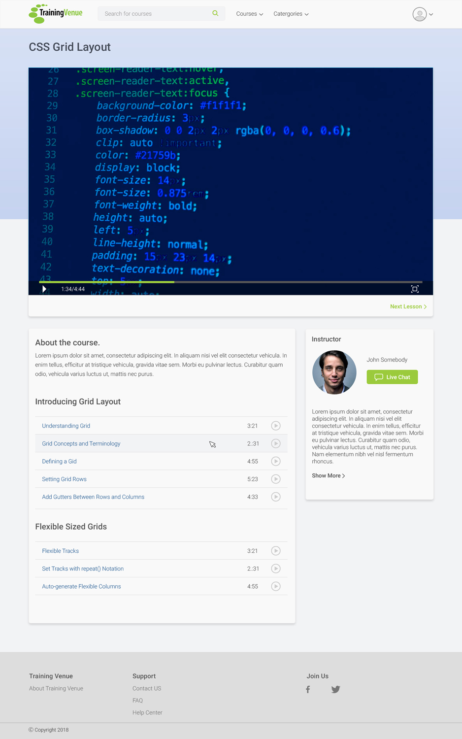Open the Help Center footer link
Viewport: 462px width, 739px height.
pos(147,712)
